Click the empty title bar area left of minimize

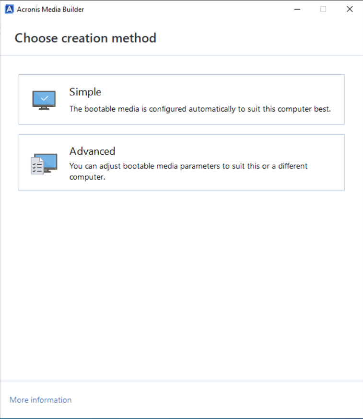192,9
